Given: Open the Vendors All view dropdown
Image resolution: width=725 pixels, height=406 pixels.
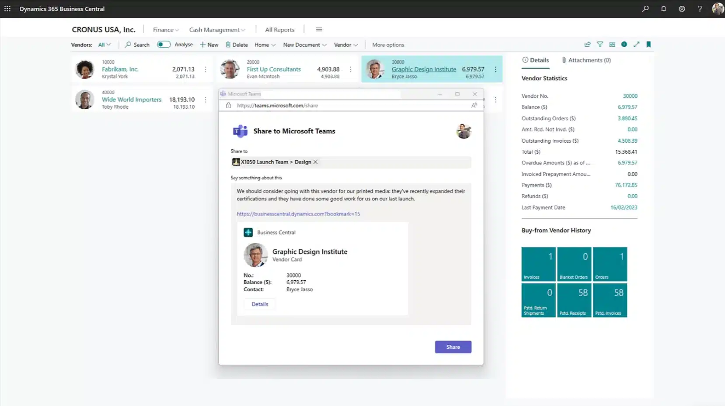Looking at the screenshot, I should tap(105, 45).
